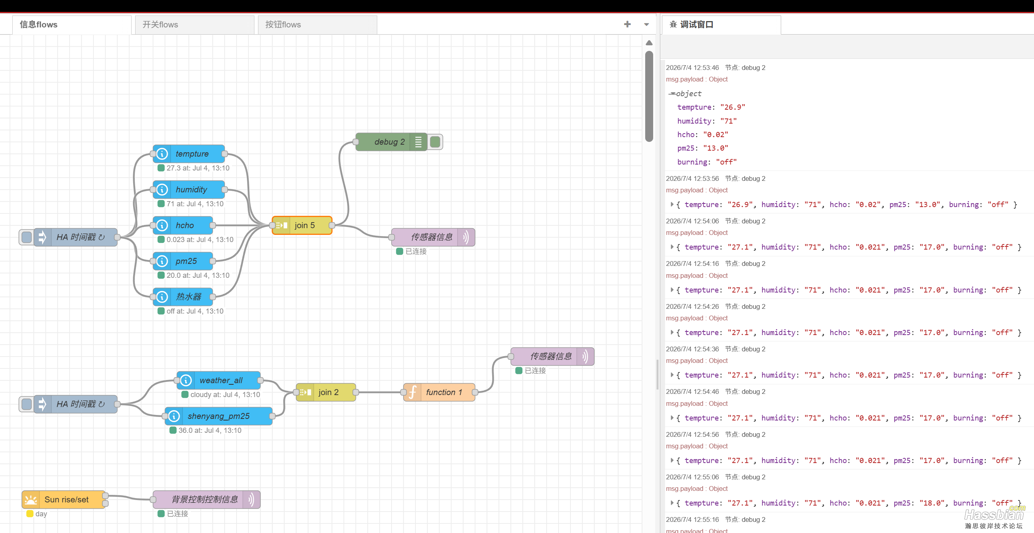This screenshot has height=533, width=1034.
Task: Click the join 5 node icon
Action: [x=281, y=226]
